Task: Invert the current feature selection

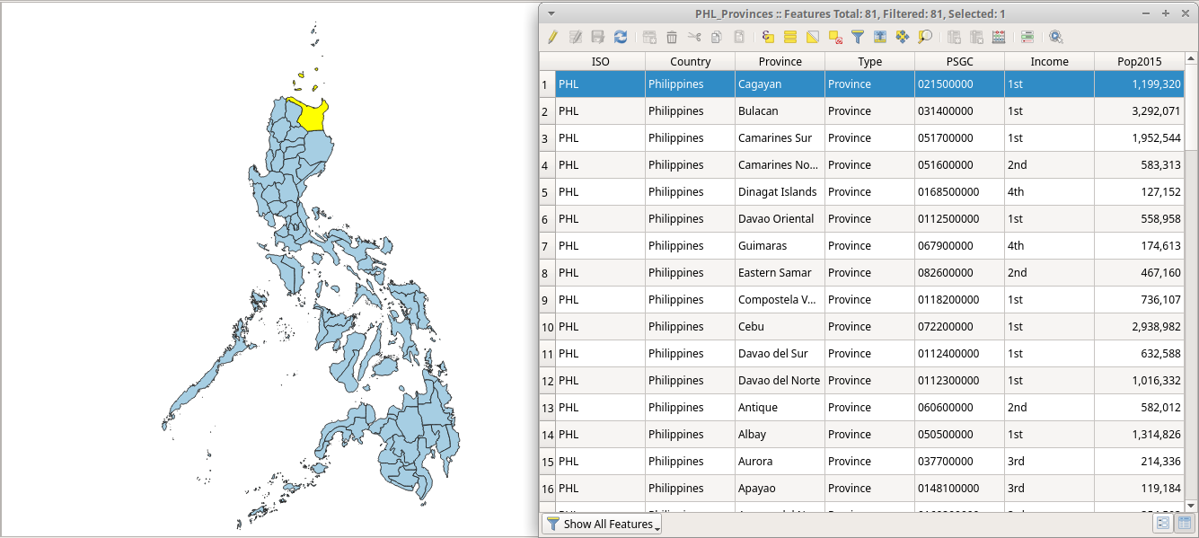Action: click(x=811, y=37)
